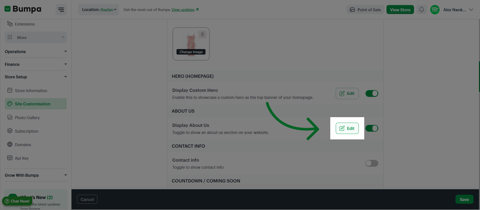Click the Bumpa logo icon
This screenshot has height=210, width=480.
7,9
